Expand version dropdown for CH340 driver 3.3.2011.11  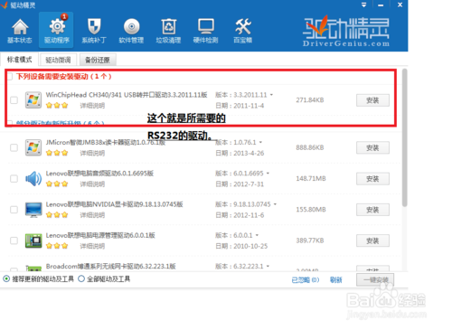click(271, 95)
